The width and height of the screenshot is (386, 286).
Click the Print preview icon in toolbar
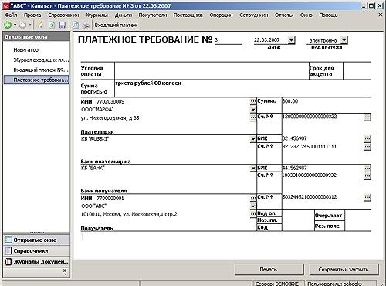point(76,25)
